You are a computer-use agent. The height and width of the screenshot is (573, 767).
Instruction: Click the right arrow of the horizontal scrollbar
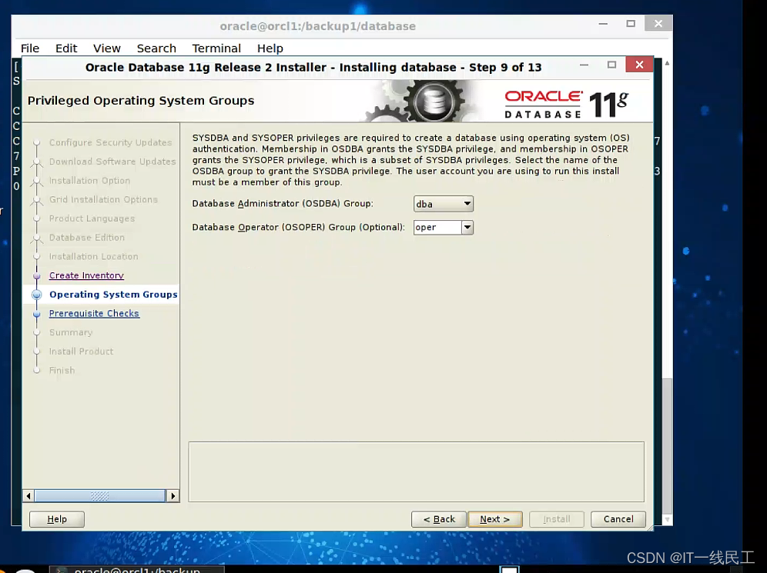(x=173, y=495)
